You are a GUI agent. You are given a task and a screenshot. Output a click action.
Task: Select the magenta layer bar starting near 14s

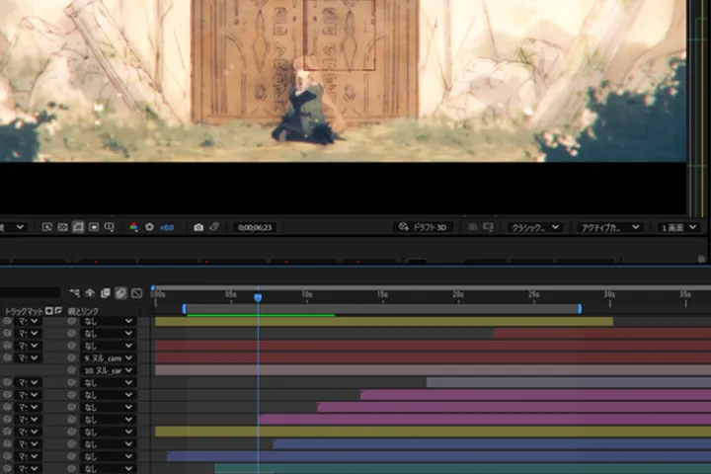point(535,395)
